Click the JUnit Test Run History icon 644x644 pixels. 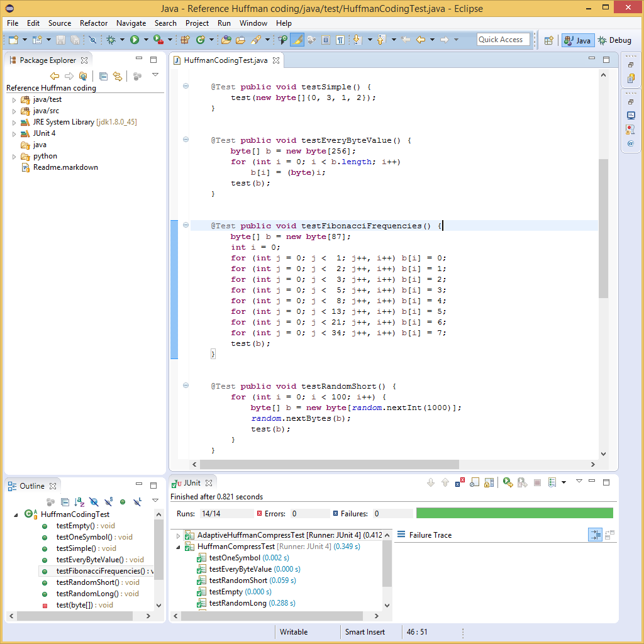[552, 482]
